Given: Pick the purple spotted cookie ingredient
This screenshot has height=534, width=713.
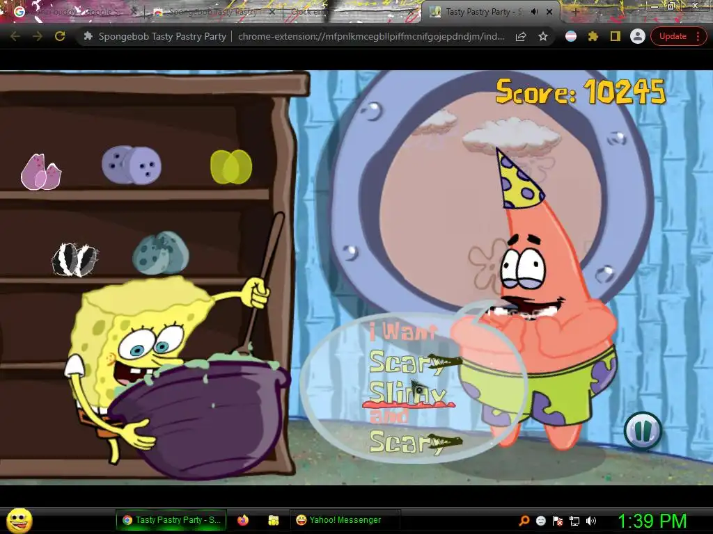Looking at the screenshot, I should (x=132, y=165).
